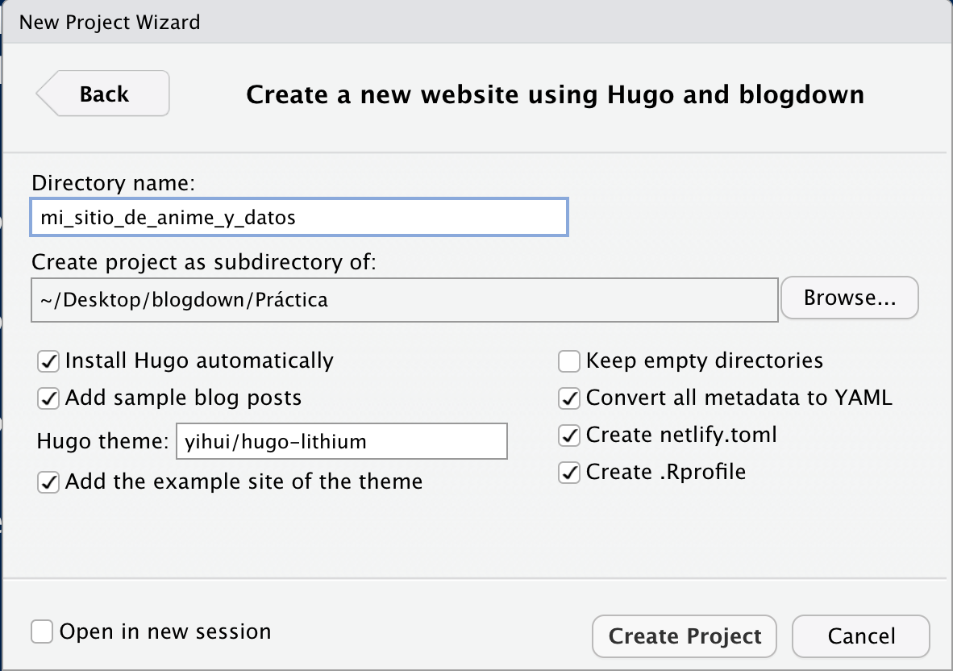
Task: Toggle the Create .Rprofile checkbox
Action: point(569,473)
